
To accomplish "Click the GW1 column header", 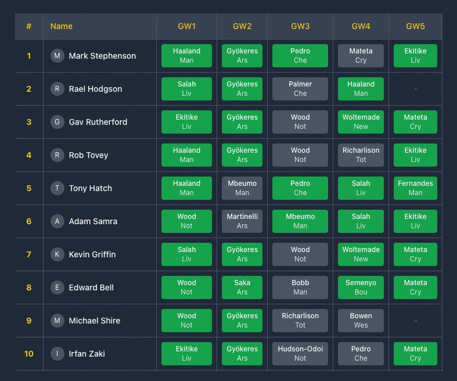I will pyautogui.click(x=186, y=26).
